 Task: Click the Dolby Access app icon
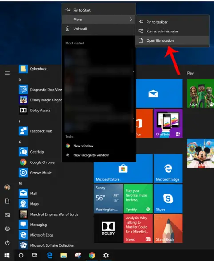tap(23, 110)
